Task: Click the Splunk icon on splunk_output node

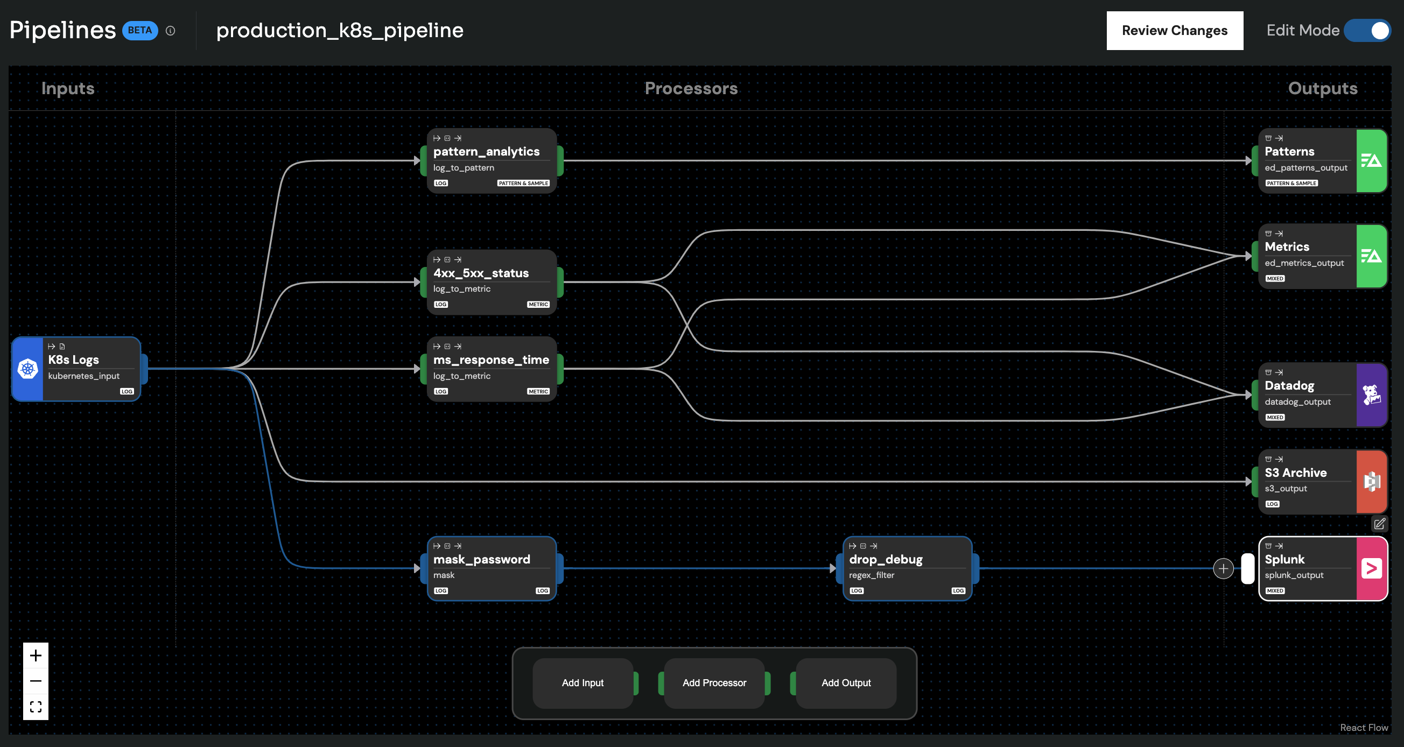Action: (x=1372, y=568)
